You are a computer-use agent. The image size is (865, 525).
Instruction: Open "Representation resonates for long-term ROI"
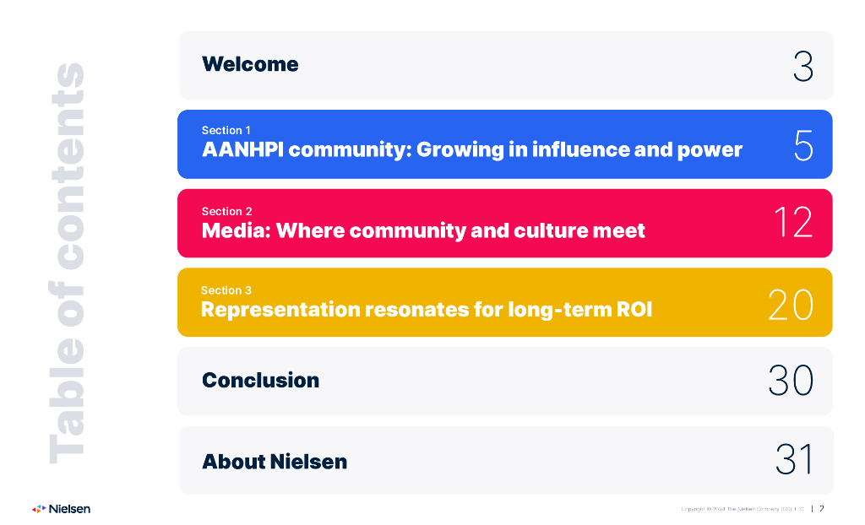click(x=426, y=310)
